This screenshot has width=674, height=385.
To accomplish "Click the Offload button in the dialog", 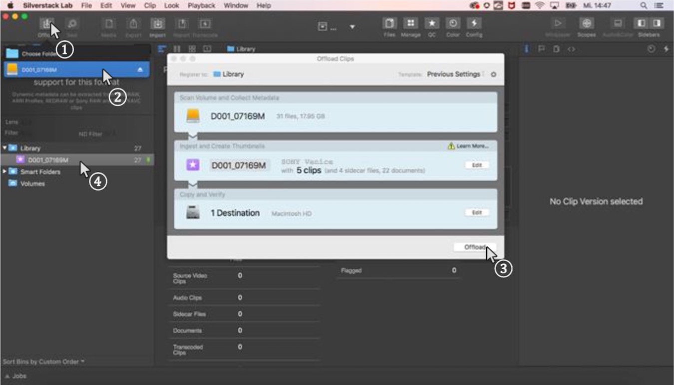I will pyautogui.click(x=474, y=247).
